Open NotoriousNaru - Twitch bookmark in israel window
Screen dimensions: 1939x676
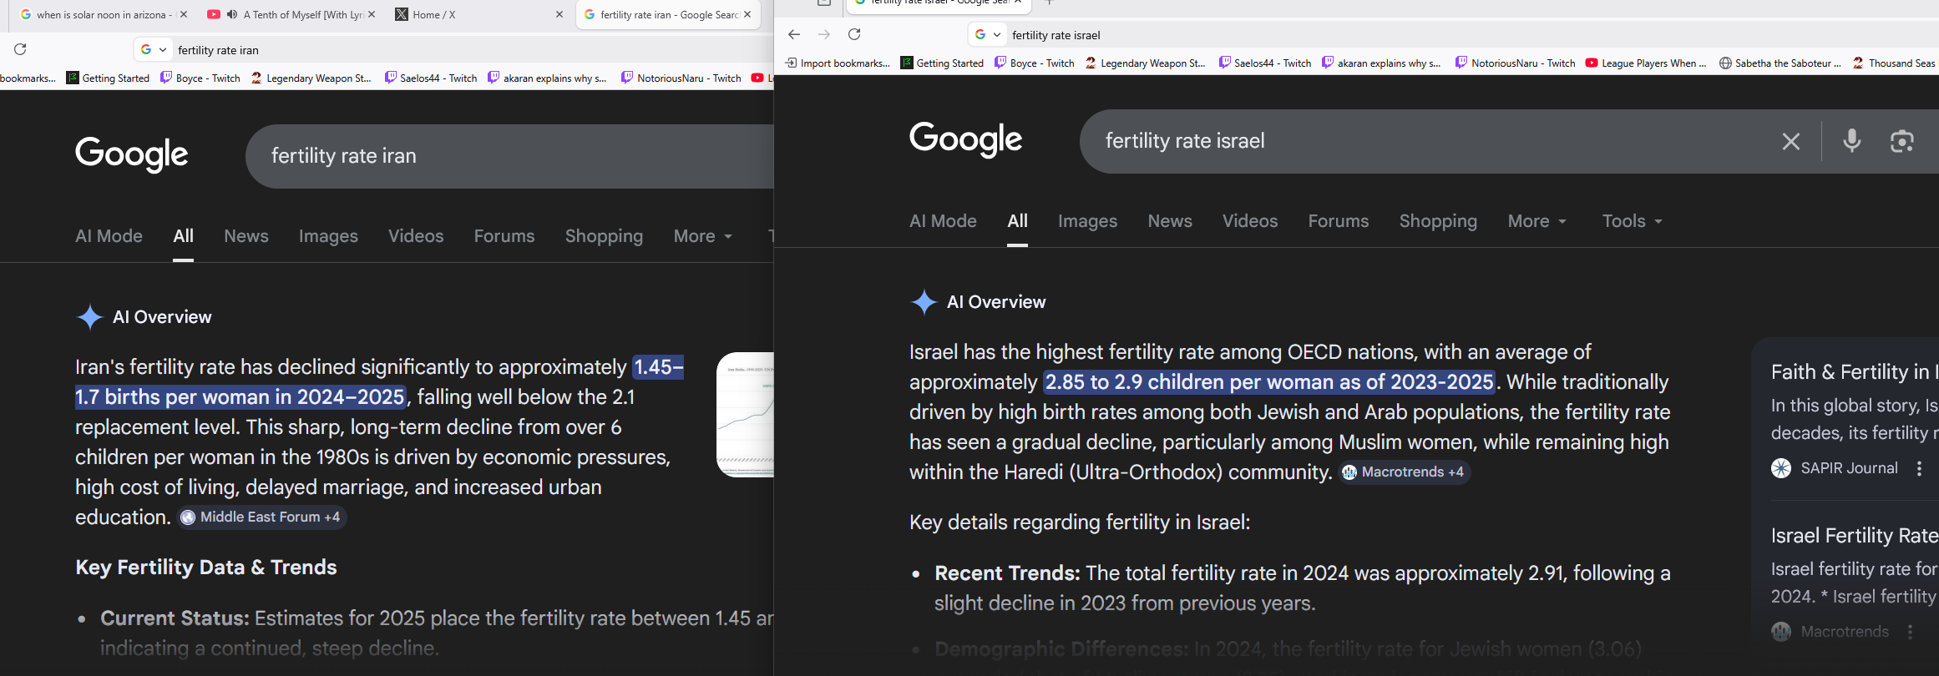pos(1516,63)
